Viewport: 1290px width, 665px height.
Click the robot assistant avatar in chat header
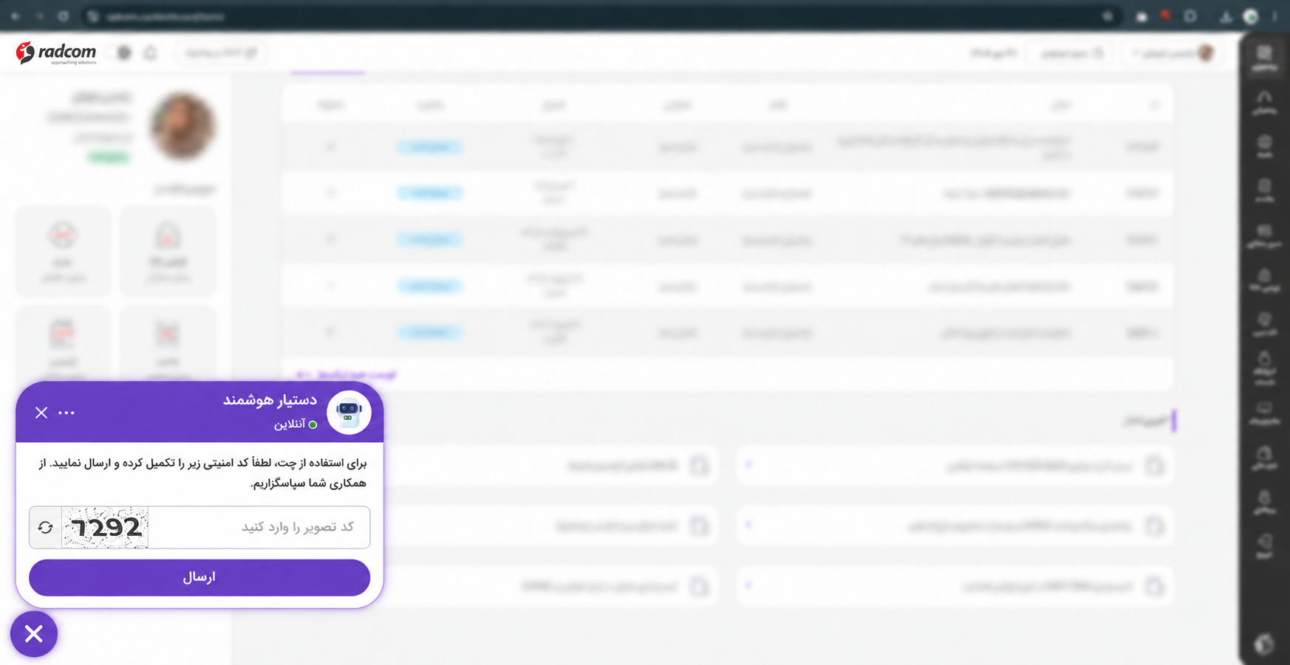tap(349, 413)
